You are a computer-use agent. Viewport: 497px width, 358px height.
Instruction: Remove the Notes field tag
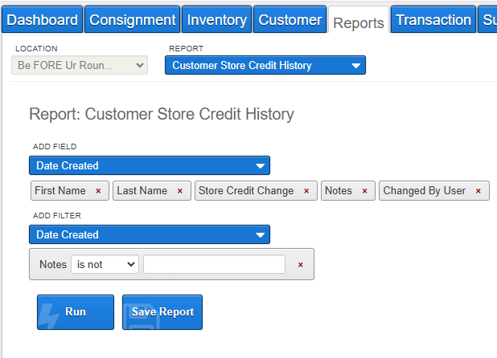[x=364, y=191]
